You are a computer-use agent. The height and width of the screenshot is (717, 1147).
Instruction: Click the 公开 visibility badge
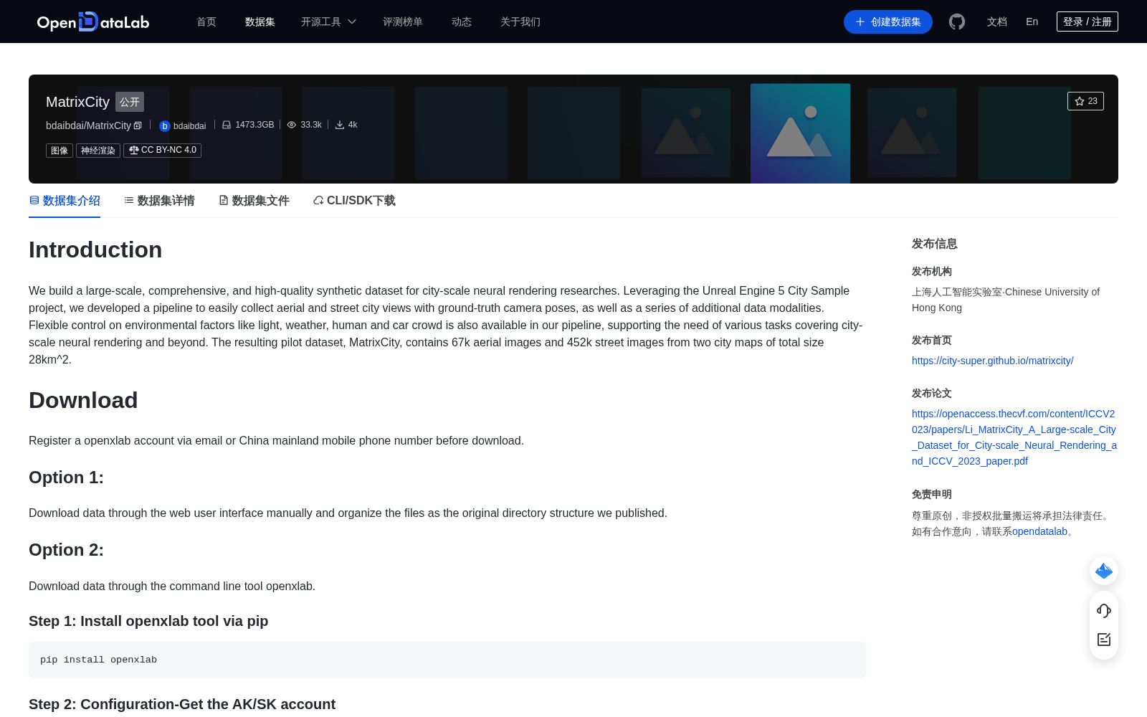point(130,102)
